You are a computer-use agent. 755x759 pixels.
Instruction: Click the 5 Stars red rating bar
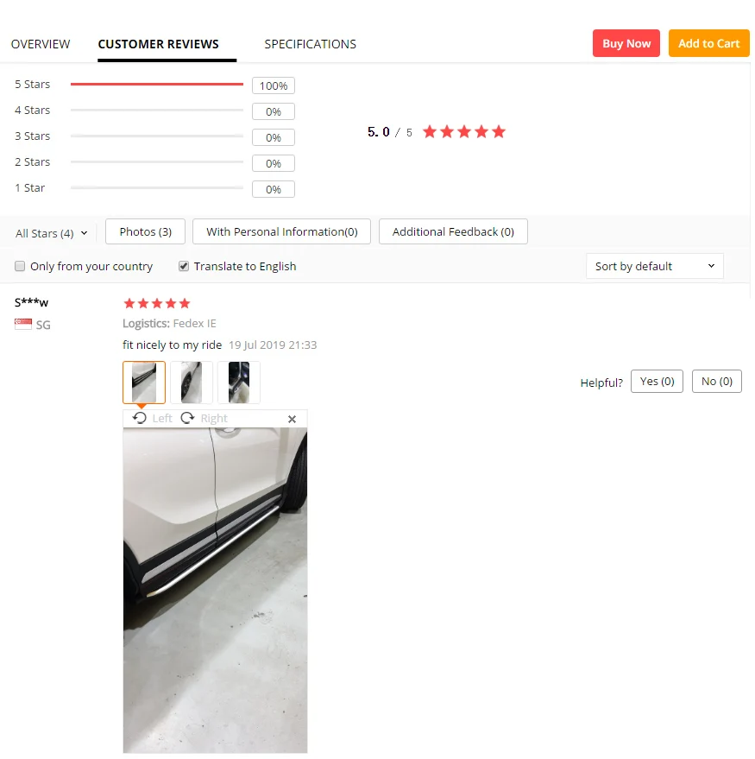pyautogui.click(x=157, y=85)
